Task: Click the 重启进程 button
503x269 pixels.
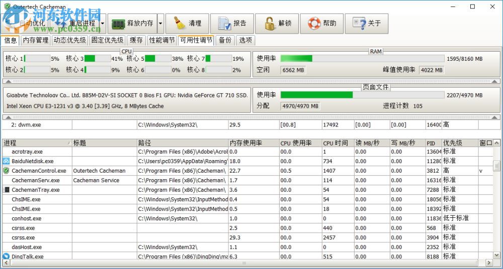Action: (74, 24)
